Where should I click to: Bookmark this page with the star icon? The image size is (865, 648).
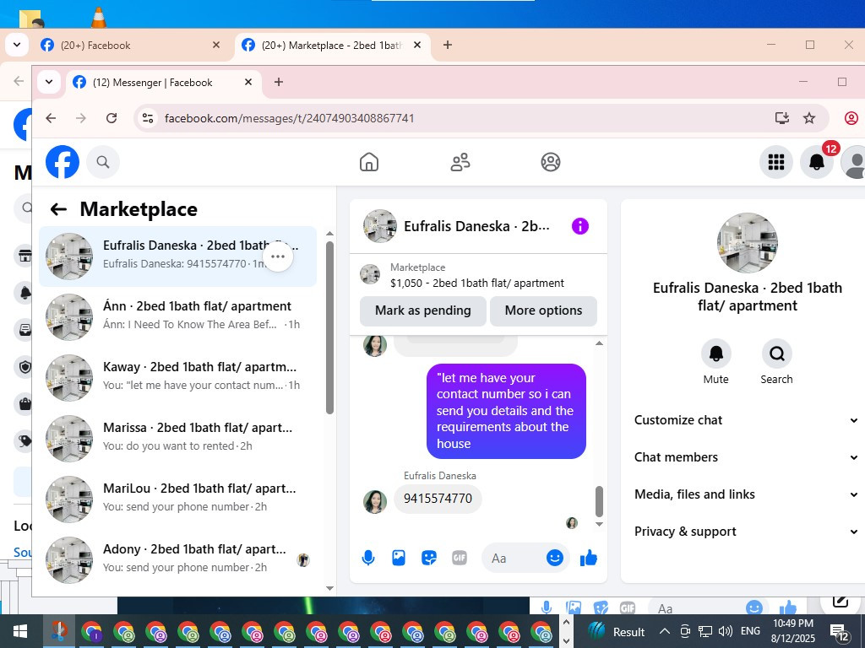(x=809, y=118)
